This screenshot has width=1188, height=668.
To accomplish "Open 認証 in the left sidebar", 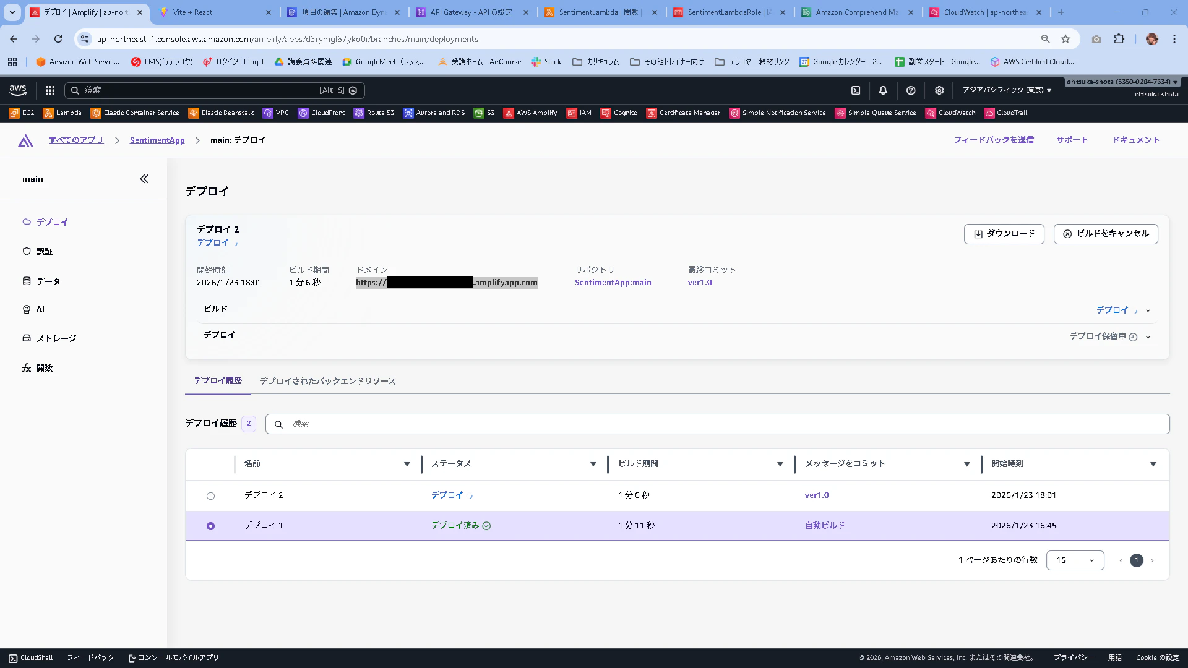I will click(x=44, y=252).
